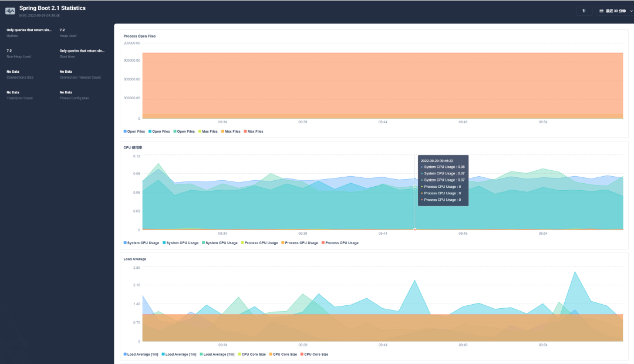Toggle the green Load Average [1m] legend entry

pos(217,354)
